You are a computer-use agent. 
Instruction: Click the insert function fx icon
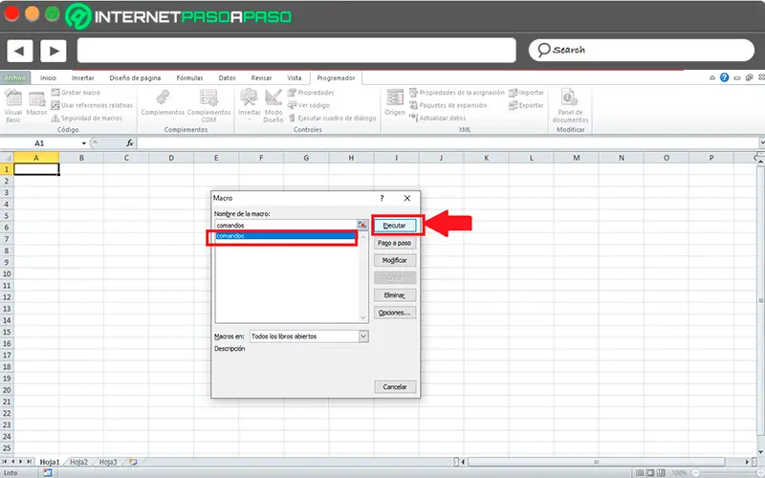point(130,143)
